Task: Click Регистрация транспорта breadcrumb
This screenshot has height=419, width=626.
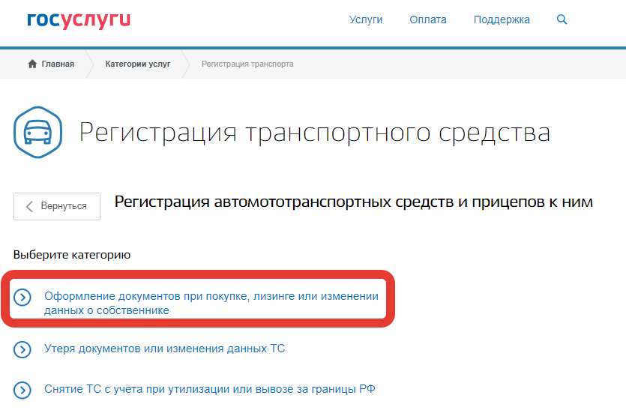Action: [247, 64]
